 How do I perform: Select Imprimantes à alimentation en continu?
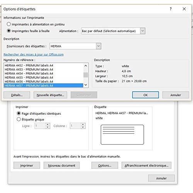coord(9,24)
